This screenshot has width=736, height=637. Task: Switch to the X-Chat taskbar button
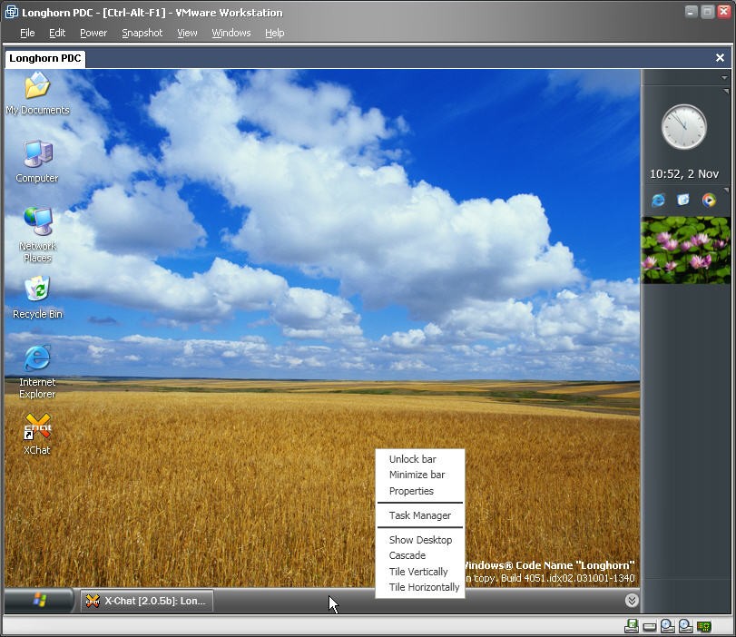point(147,600)
